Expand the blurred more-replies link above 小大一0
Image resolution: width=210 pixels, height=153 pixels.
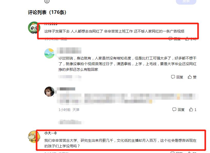(x=70, y=122)
